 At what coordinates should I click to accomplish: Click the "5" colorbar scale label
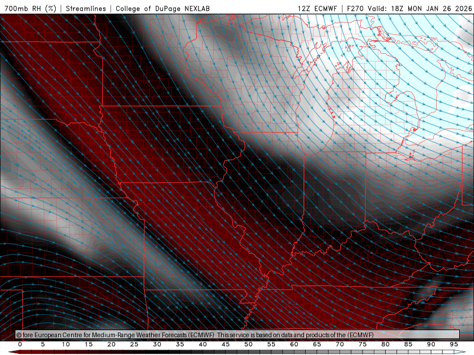point(43,344)
